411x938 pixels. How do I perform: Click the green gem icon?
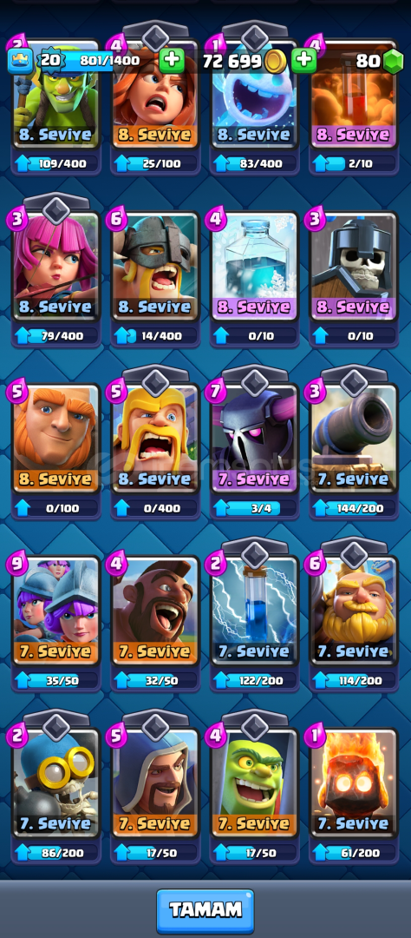click(393, 62)
